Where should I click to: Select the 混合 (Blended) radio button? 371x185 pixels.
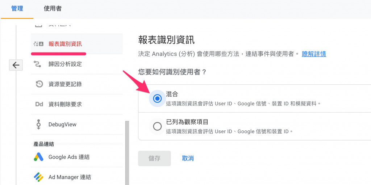[157, 98]
